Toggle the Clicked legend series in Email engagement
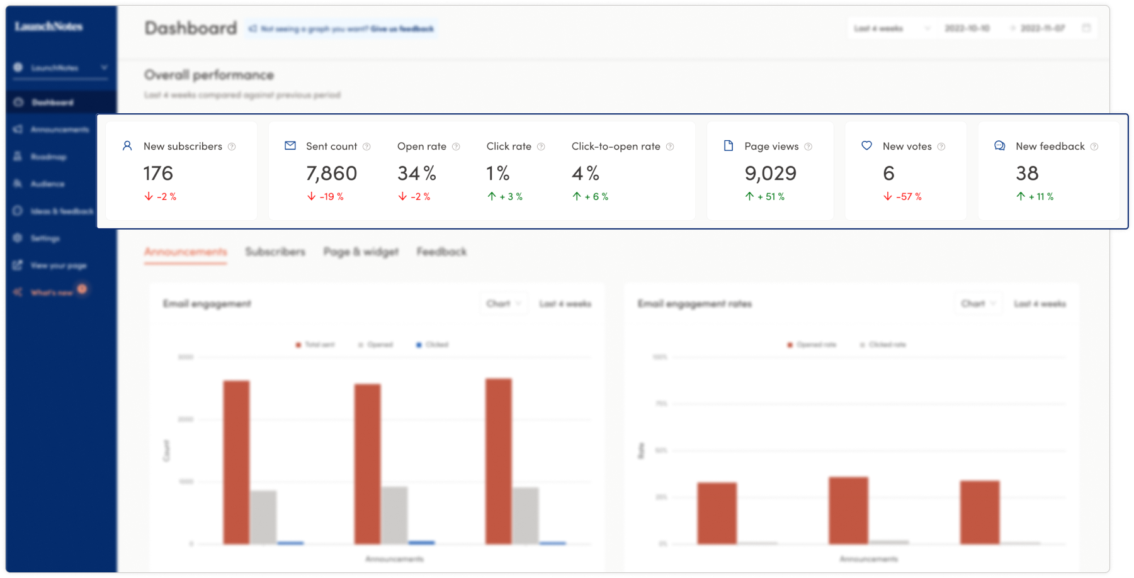1134x578 pixels. click(x=433, y=345)
